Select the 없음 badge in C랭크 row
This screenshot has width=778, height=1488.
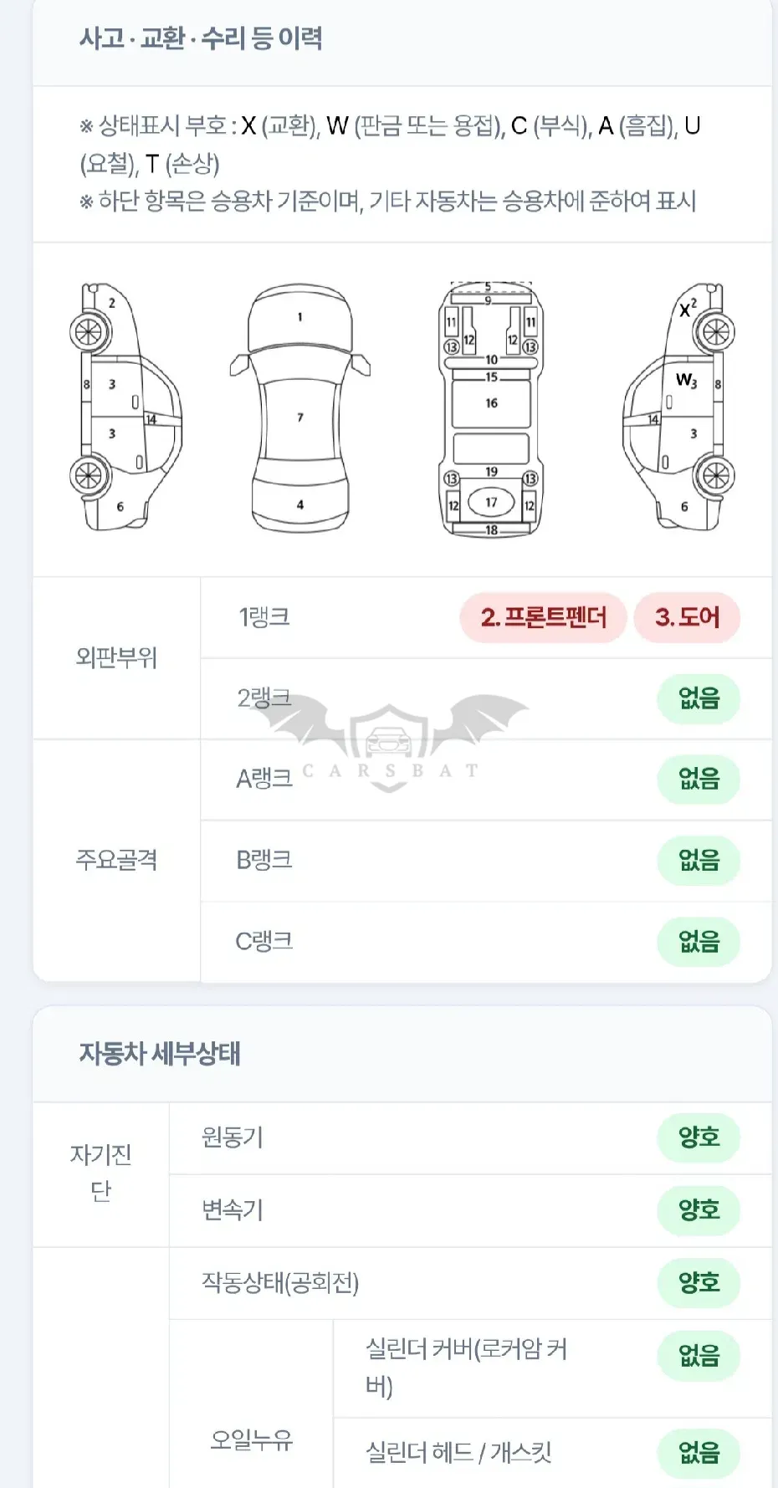click(x=699, y=942)
